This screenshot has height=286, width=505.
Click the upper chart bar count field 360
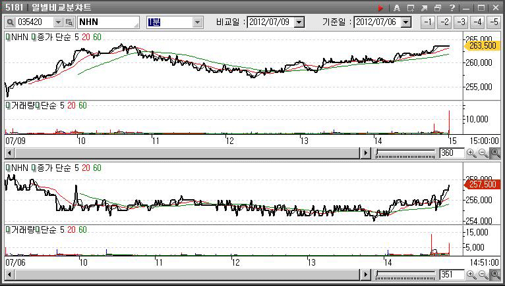(450, 153)
